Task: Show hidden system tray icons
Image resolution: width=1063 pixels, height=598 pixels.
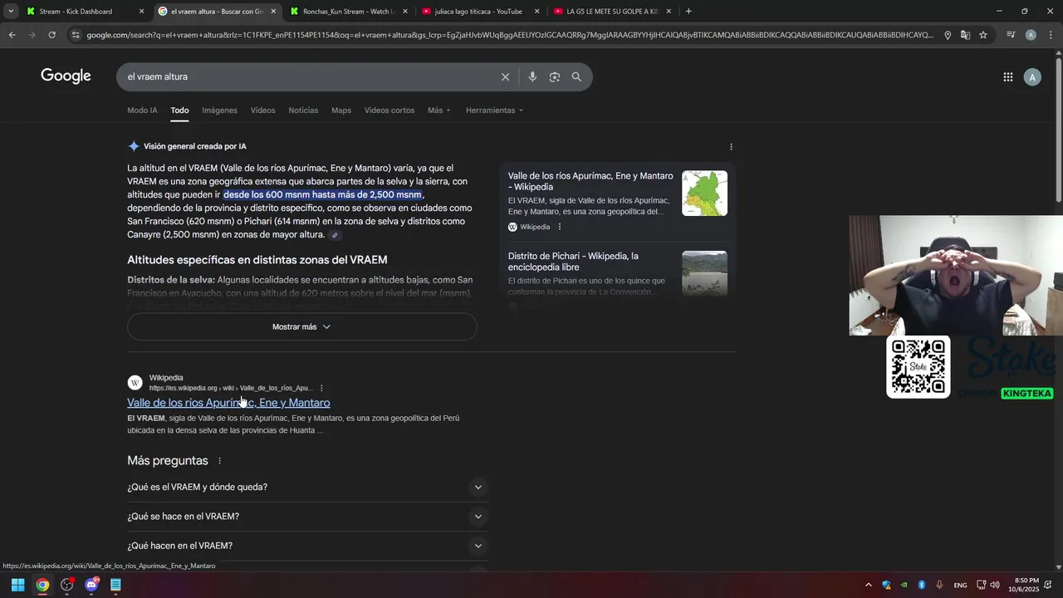Action: (x=869, y=585)
